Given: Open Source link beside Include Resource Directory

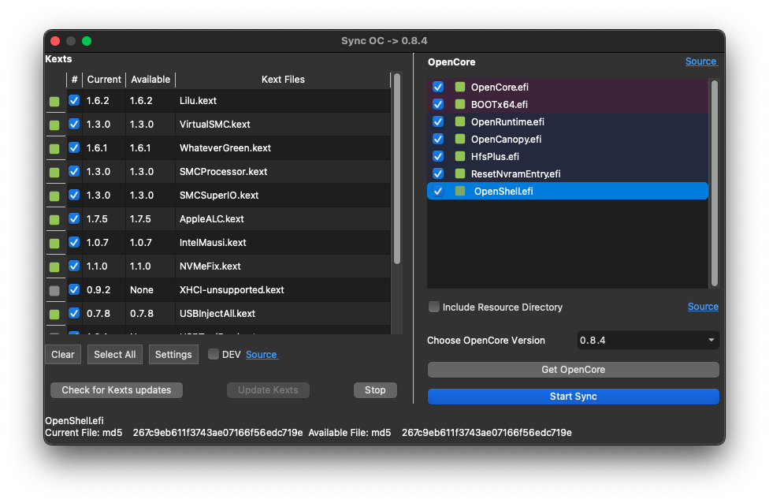Looking at the screenshot, I should click(x=703, y=307).
